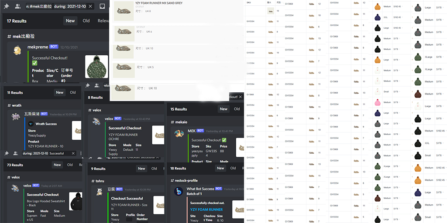Click the green checkmark emoji under mekpreme's Successful Checkout
Screen dimensions: 447x223
[x=35, y=63]
